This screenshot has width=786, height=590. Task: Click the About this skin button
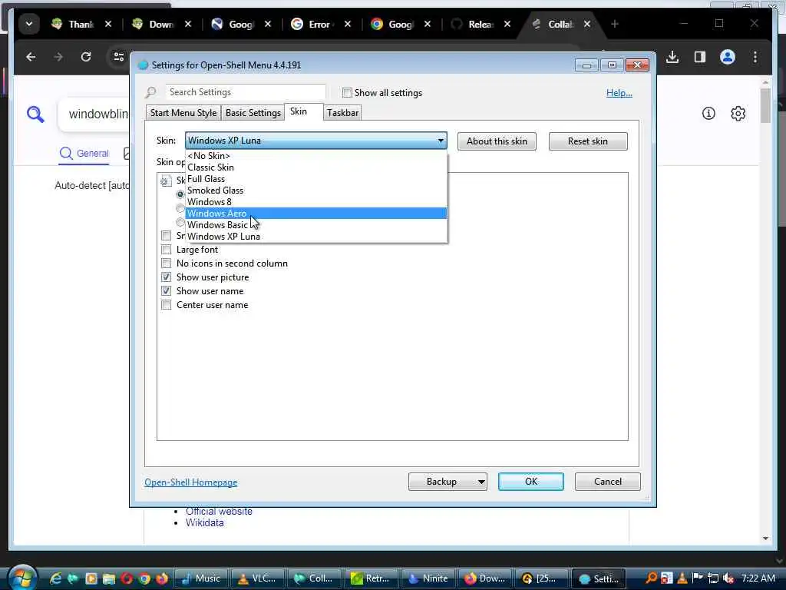click(x=497, y=141)
